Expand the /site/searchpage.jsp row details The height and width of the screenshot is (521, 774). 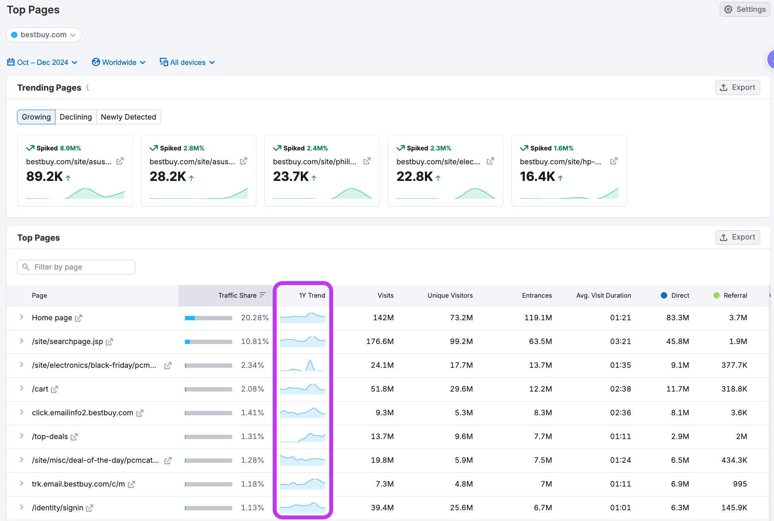[21, 341]
